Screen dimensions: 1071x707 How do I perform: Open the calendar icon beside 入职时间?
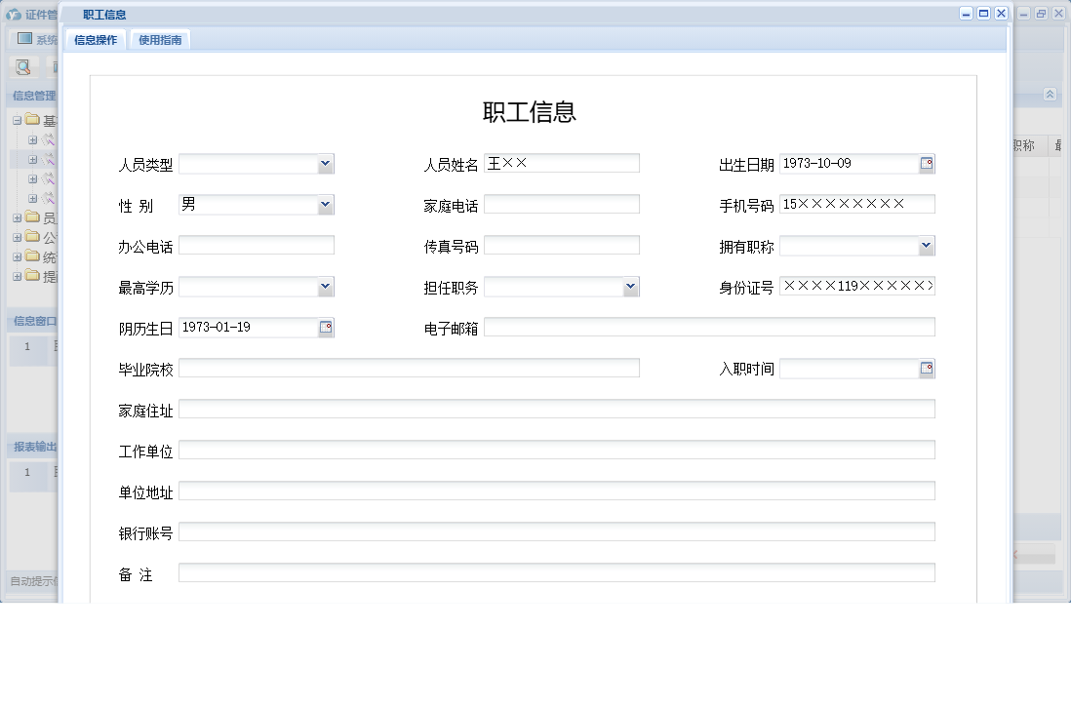point(925,368)
